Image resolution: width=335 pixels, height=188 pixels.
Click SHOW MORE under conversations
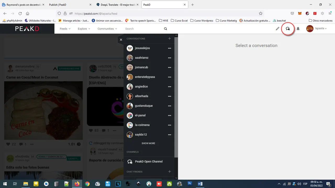coord(148,143)
